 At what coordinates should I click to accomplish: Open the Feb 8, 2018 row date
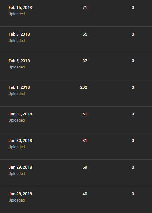tap(19, 34)
